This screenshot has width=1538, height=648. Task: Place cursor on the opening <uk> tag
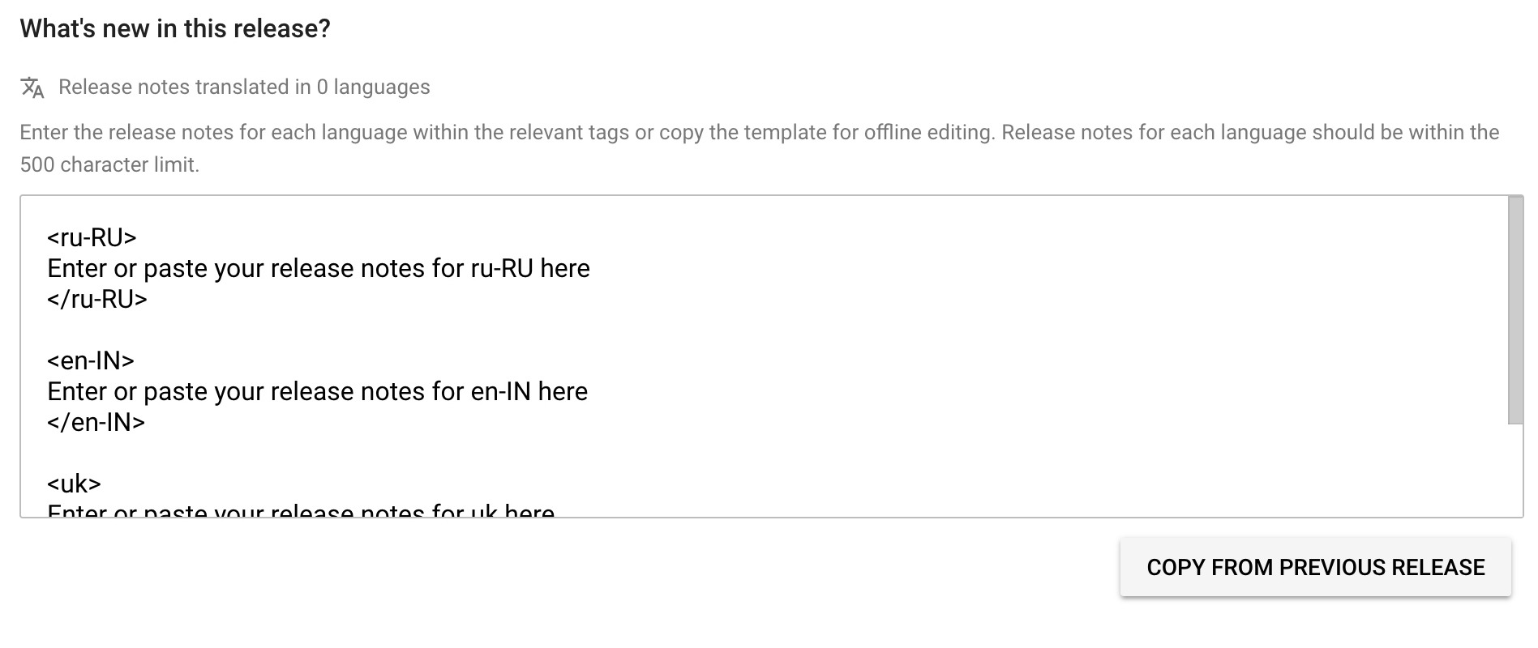[x=74, y=484]
